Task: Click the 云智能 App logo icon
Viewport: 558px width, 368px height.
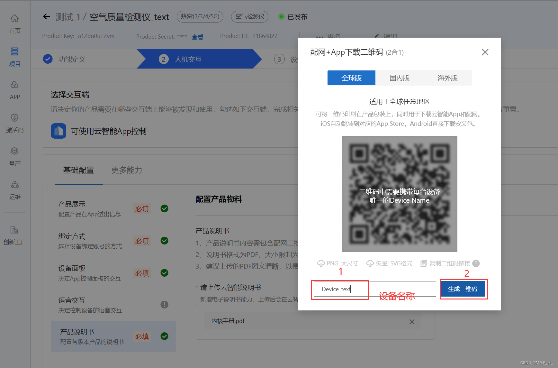Action: pos(59,131)
